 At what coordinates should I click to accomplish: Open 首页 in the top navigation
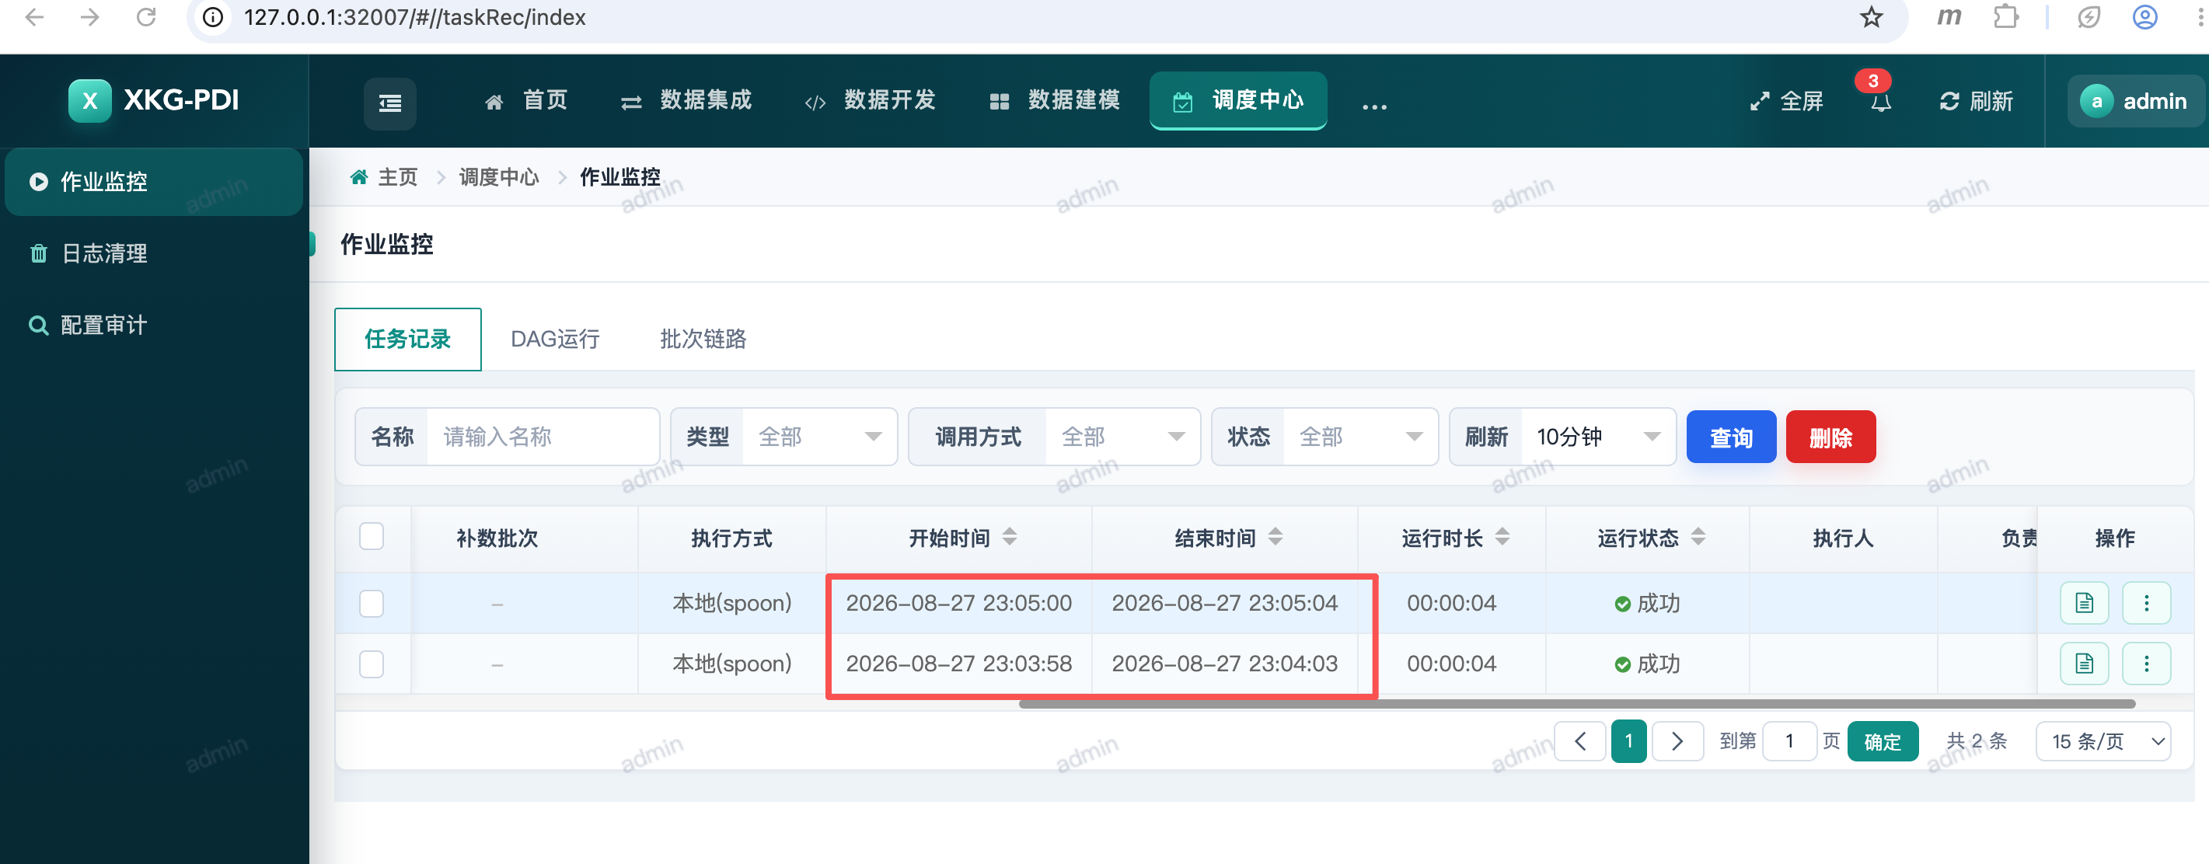tap(525, 100)
